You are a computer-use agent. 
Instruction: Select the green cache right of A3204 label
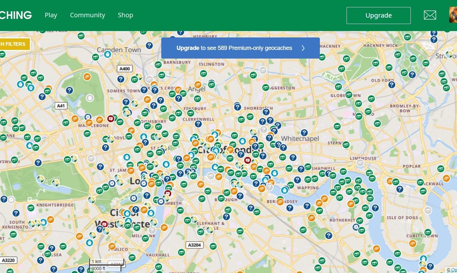(213, 246)
